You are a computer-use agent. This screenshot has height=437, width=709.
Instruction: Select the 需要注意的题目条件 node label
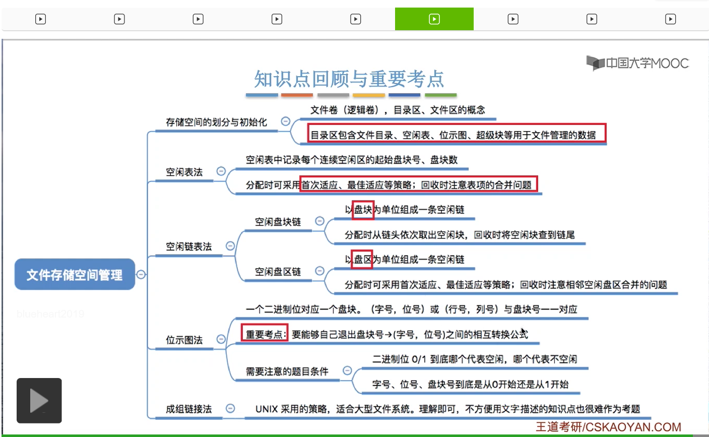pyautogui.click(x=287, y=371)
